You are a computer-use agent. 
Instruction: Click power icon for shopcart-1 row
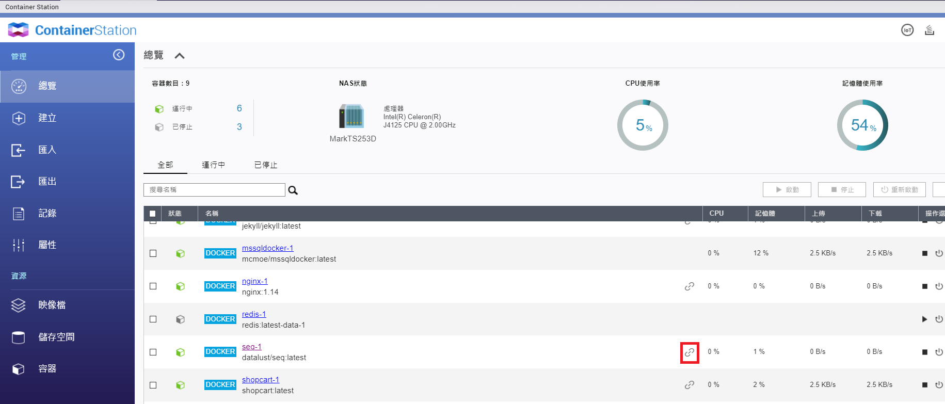point(939,385)
